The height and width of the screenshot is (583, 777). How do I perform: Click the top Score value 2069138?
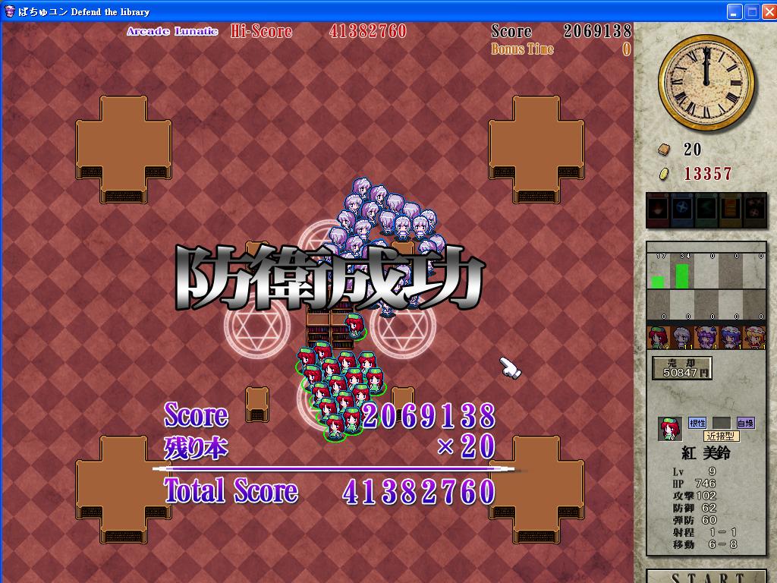pos(598,31)
